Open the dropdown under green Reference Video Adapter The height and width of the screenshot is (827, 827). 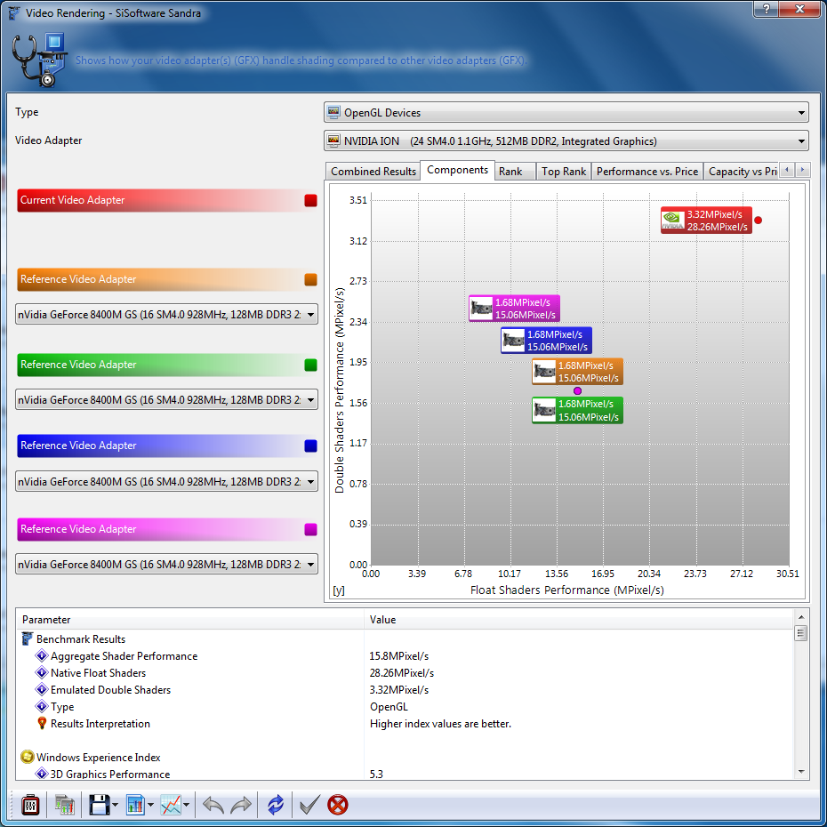pos(166,400)
